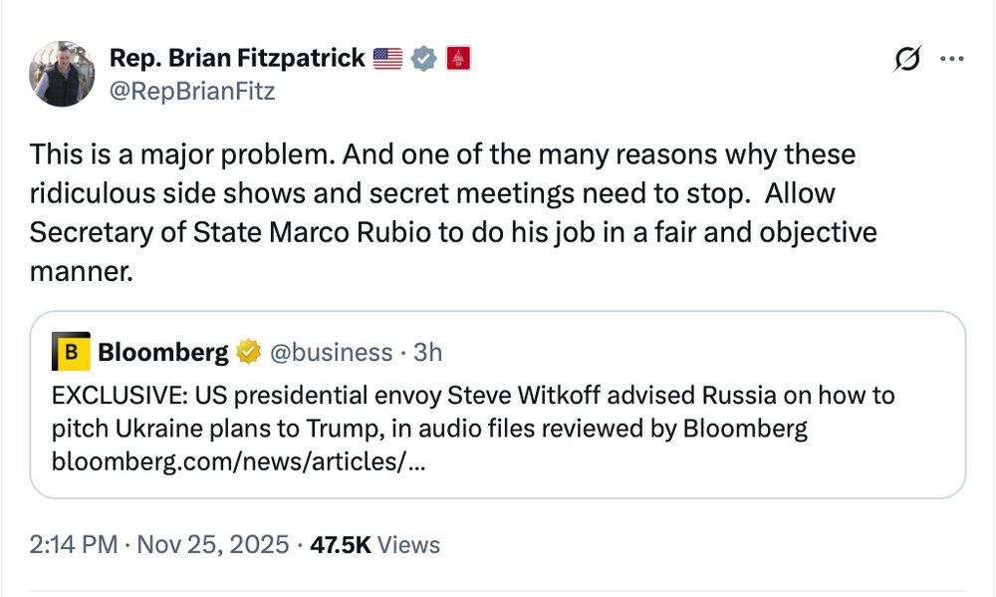Open the Grok slashed-circle icon
The width and height of the screenshot is (996, 597).
908,60
